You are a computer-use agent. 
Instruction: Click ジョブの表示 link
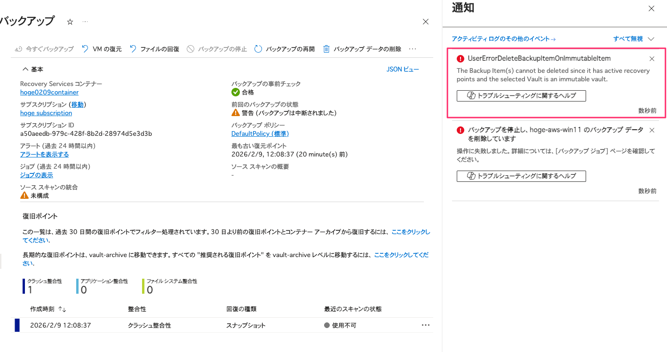pyautogui.click(x=36, y=174)
